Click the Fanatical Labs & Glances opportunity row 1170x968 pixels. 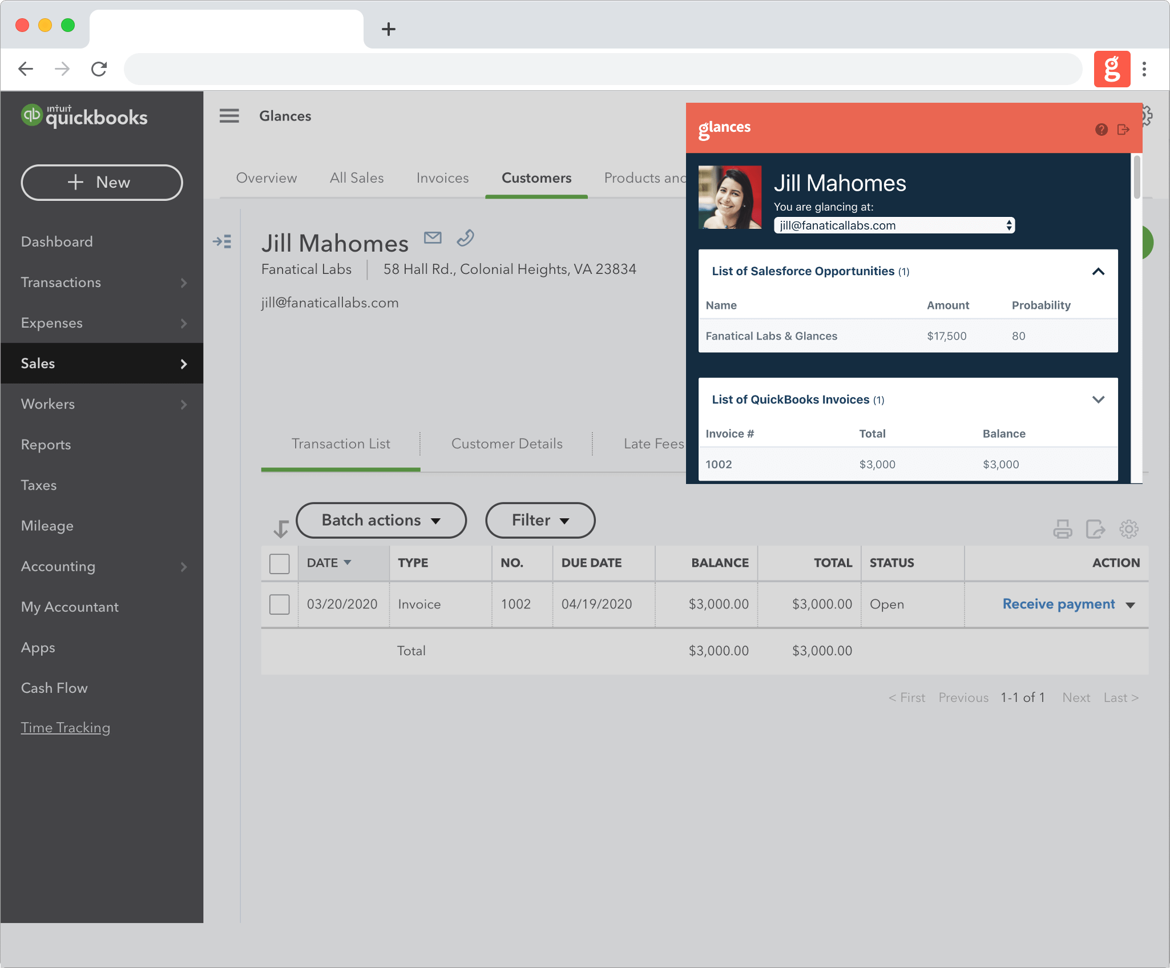point(908,336)
